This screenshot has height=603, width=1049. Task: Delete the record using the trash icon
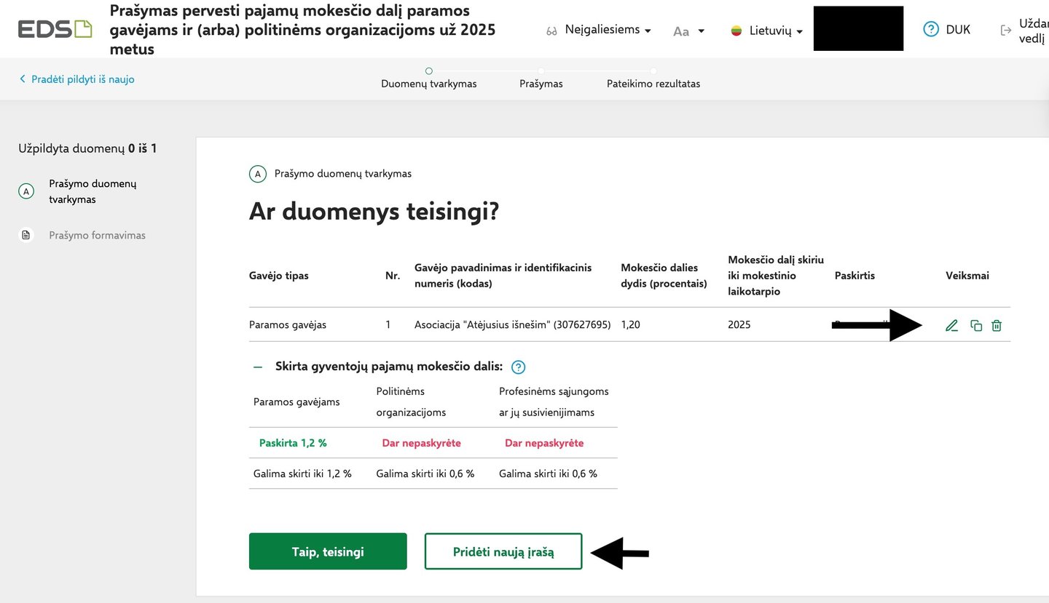click(997, 326)
